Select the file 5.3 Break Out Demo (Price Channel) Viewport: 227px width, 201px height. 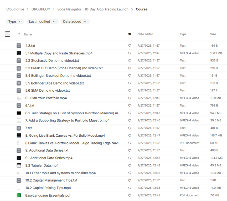[64, 68]
